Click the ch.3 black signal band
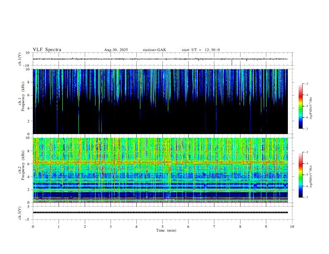This screenshot has width=329, height=254. [x=160, y=212]
